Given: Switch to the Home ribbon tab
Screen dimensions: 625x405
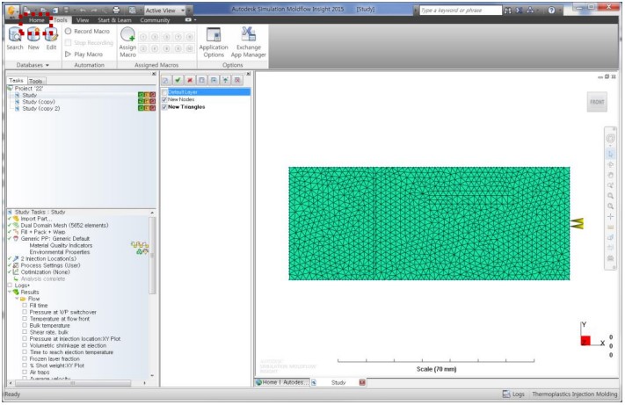Looking at the screenshot, I should pyautogui.click(x=37, y=20).
